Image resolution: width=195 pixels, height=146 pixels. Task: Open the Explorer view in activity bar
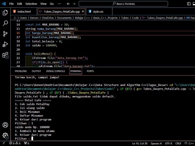pyautogui.click(x=5, y=13)
